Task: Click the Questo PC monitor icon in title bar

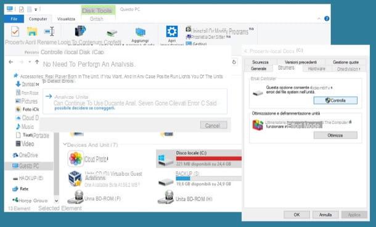Action: coord(10,9)
